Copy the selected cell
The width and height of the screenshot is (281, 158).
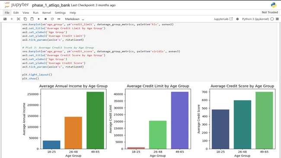[25, 19]
